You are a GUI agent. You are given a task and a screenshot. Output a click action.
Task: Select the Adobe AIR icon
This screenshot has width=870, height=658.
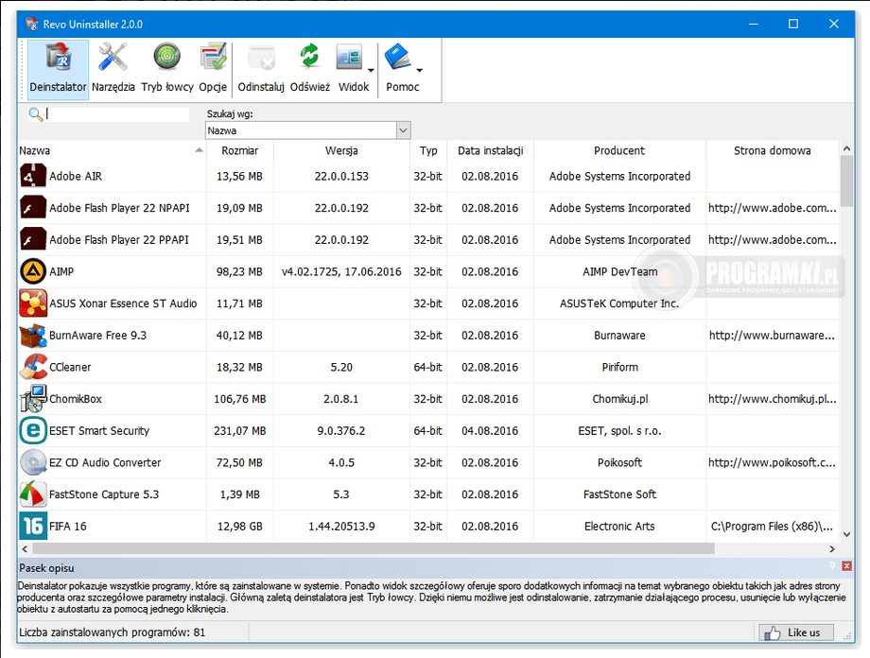[33, 176]
